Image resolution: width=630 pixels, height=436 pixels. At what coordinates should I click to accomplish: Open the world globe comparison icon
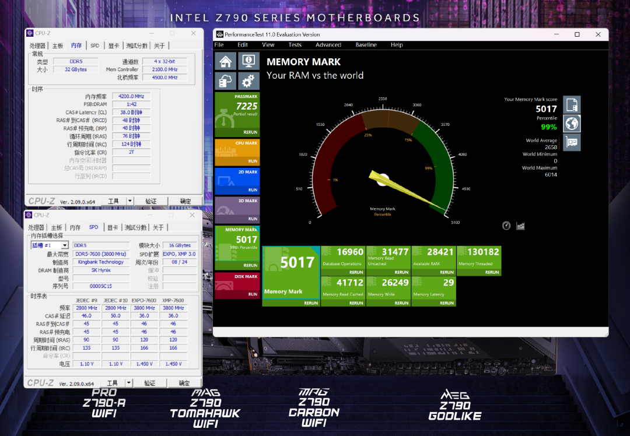click(572, 123)
